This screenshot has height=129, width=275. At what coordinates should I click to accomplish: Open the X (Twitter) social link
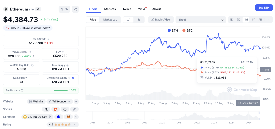click(x=46, y=109)
